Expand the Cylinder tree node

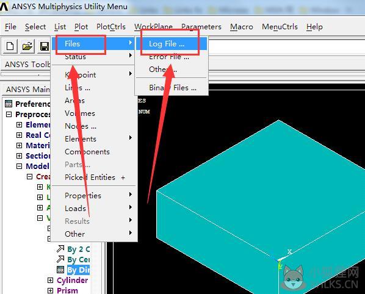[x=50, y=281]
